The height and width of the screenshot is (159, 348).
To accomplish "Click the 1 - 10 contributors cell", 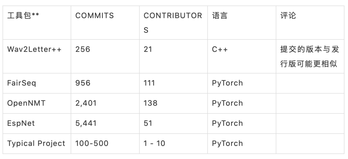I will pyautogui.click(x=154, y=143).
